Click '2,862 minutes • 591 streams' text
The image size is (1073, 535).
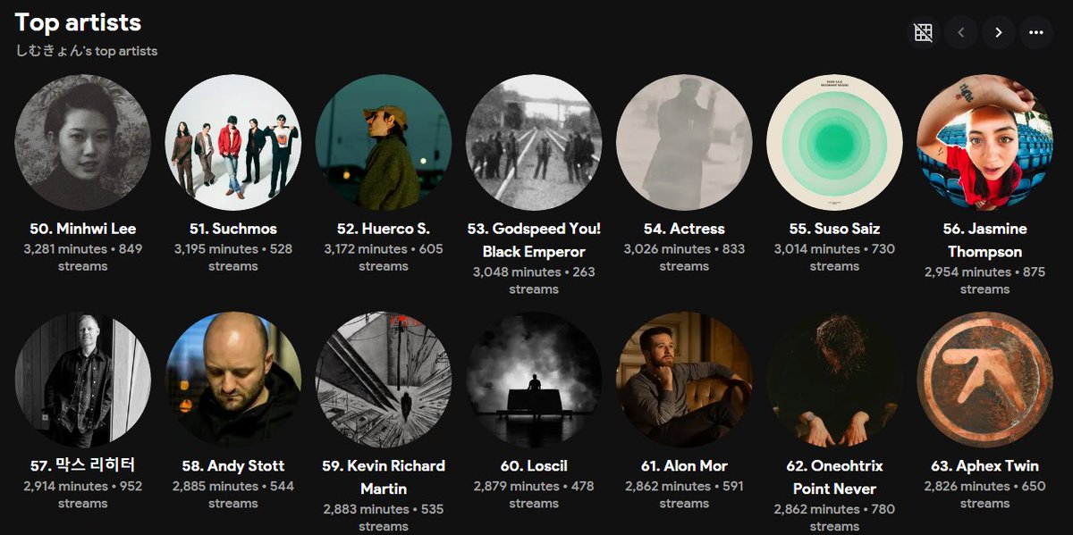pos(684,494)
